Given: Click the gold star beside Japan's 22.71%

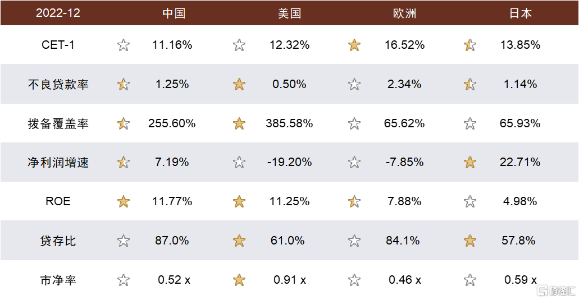Looking at the screenshot, I should 469,162.
